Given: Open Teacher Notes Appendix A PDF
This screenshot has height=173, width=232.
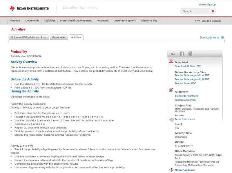Looking at the screenshot, I should tap(192, 75).
